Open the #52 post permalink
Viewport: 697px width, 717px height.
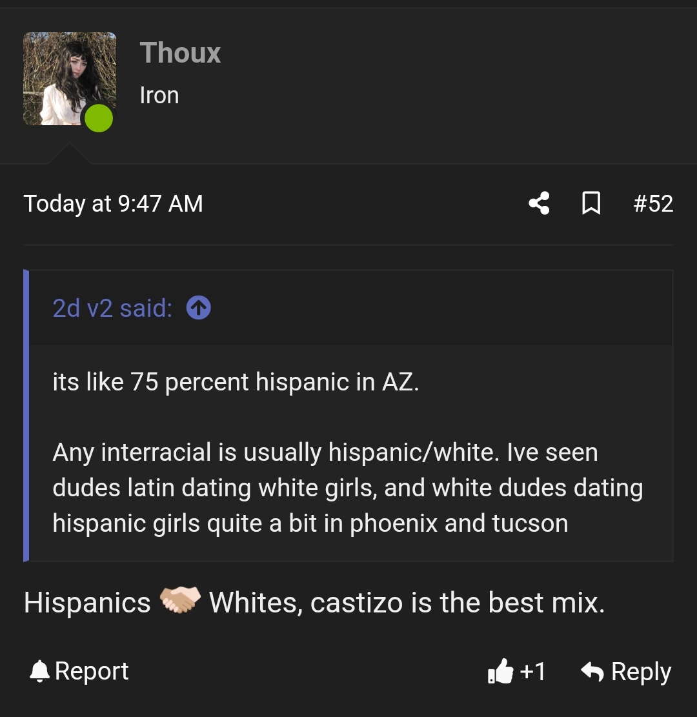pyautogui.click(x=653, y=204)
